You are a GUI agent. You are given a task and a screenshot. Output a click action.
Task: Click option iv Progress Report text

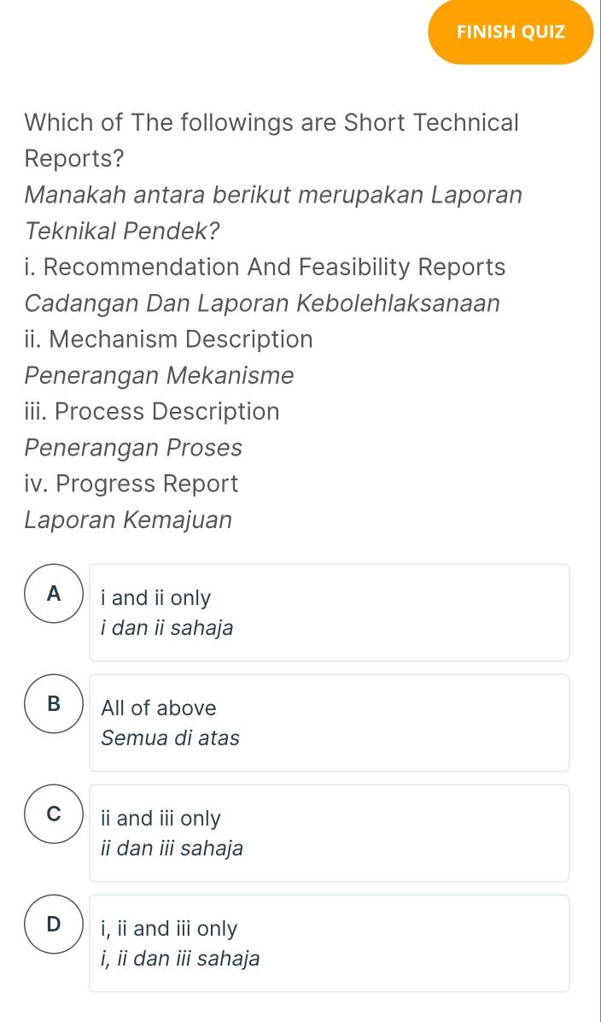click(x=131, y=484)
